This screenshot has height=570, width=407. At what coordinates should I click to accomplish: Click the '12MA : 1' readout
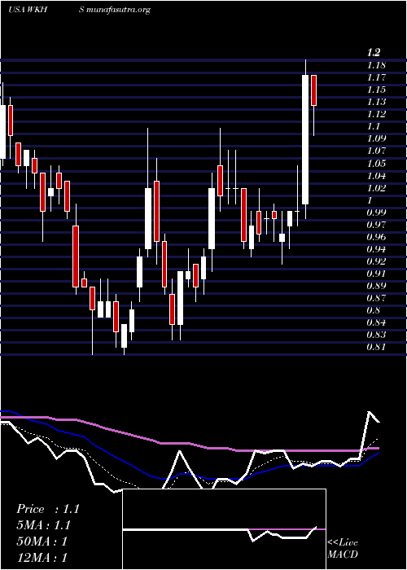(x=42, y=557)
